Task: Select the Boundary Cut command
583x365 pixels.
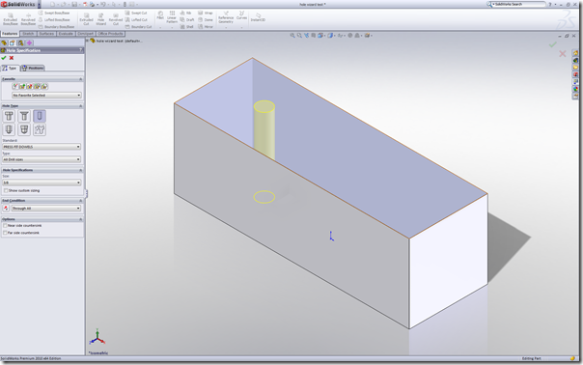Action: (x=138, y=27)
